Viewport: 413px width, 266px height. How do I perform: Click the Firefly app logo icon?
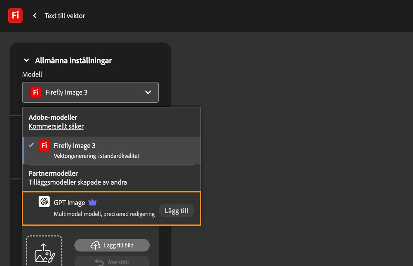point(15,15)
